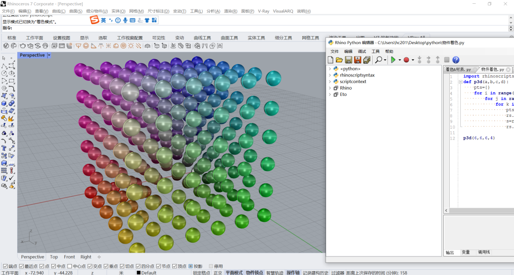The image size is (514, 275).
Task: Click the Save All icon in Python editor
Action: tap(367, 60)
